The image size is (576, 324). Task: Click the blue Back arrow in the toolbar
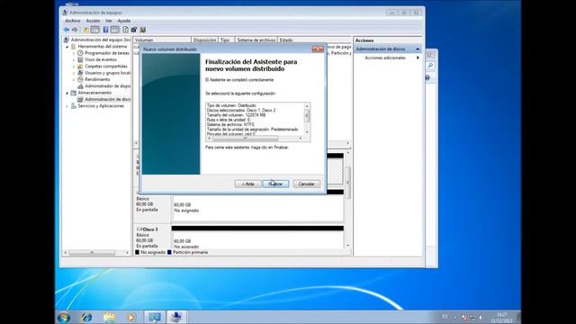67,30
